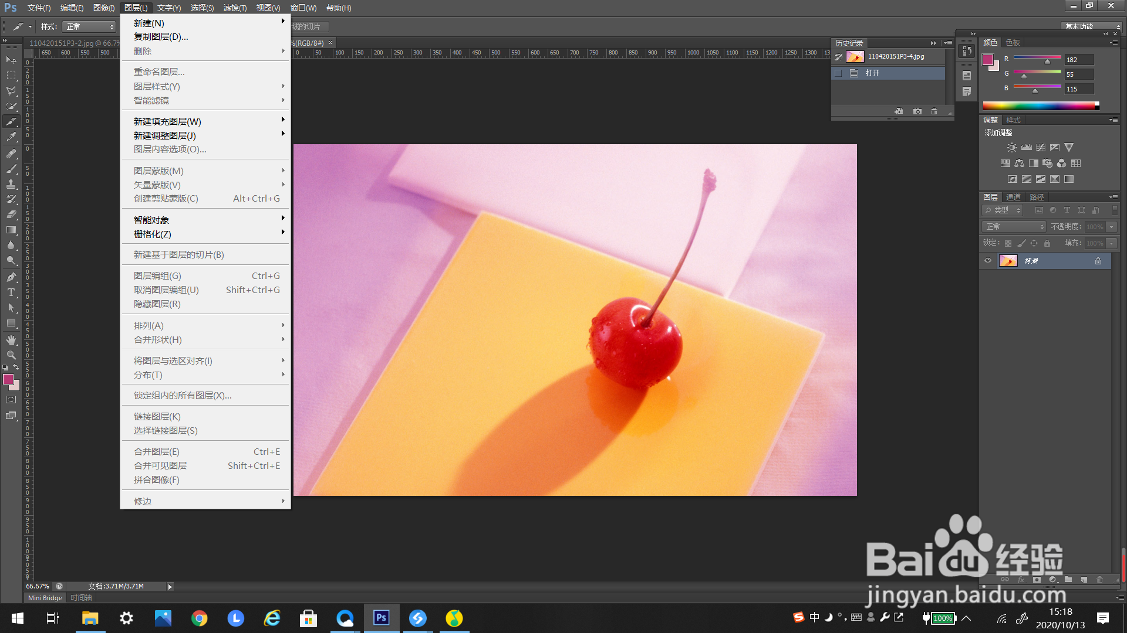Create new snapshot with camera icon
The width and height of the screenshot is (1127, 633).
[917, 111]
